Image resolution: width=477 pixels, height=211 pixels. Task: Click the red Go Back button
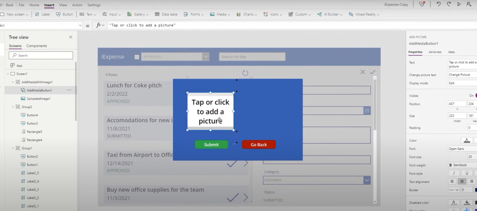[x=259, y=145]
